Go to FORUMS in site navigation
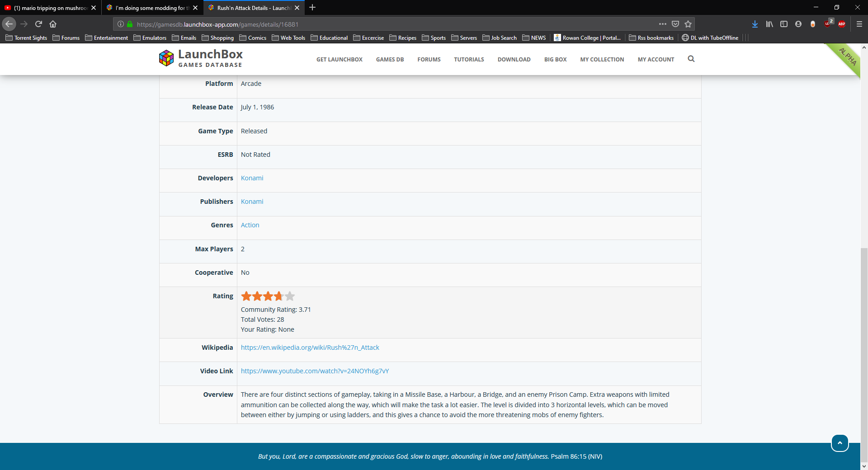The height and width of the screenshot is (470, 868). coord(429,59)
